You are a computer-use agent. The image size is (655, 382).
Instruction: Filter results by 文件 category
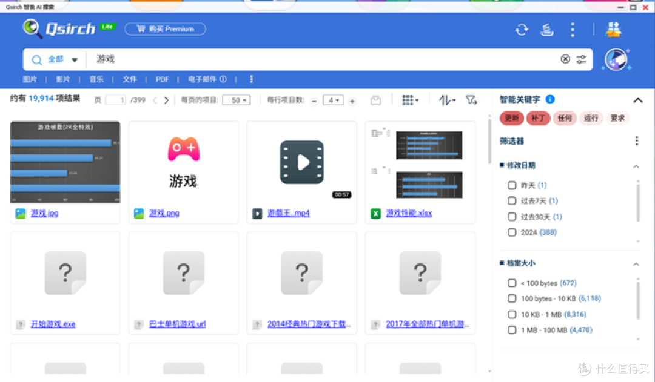pos(130,79)
